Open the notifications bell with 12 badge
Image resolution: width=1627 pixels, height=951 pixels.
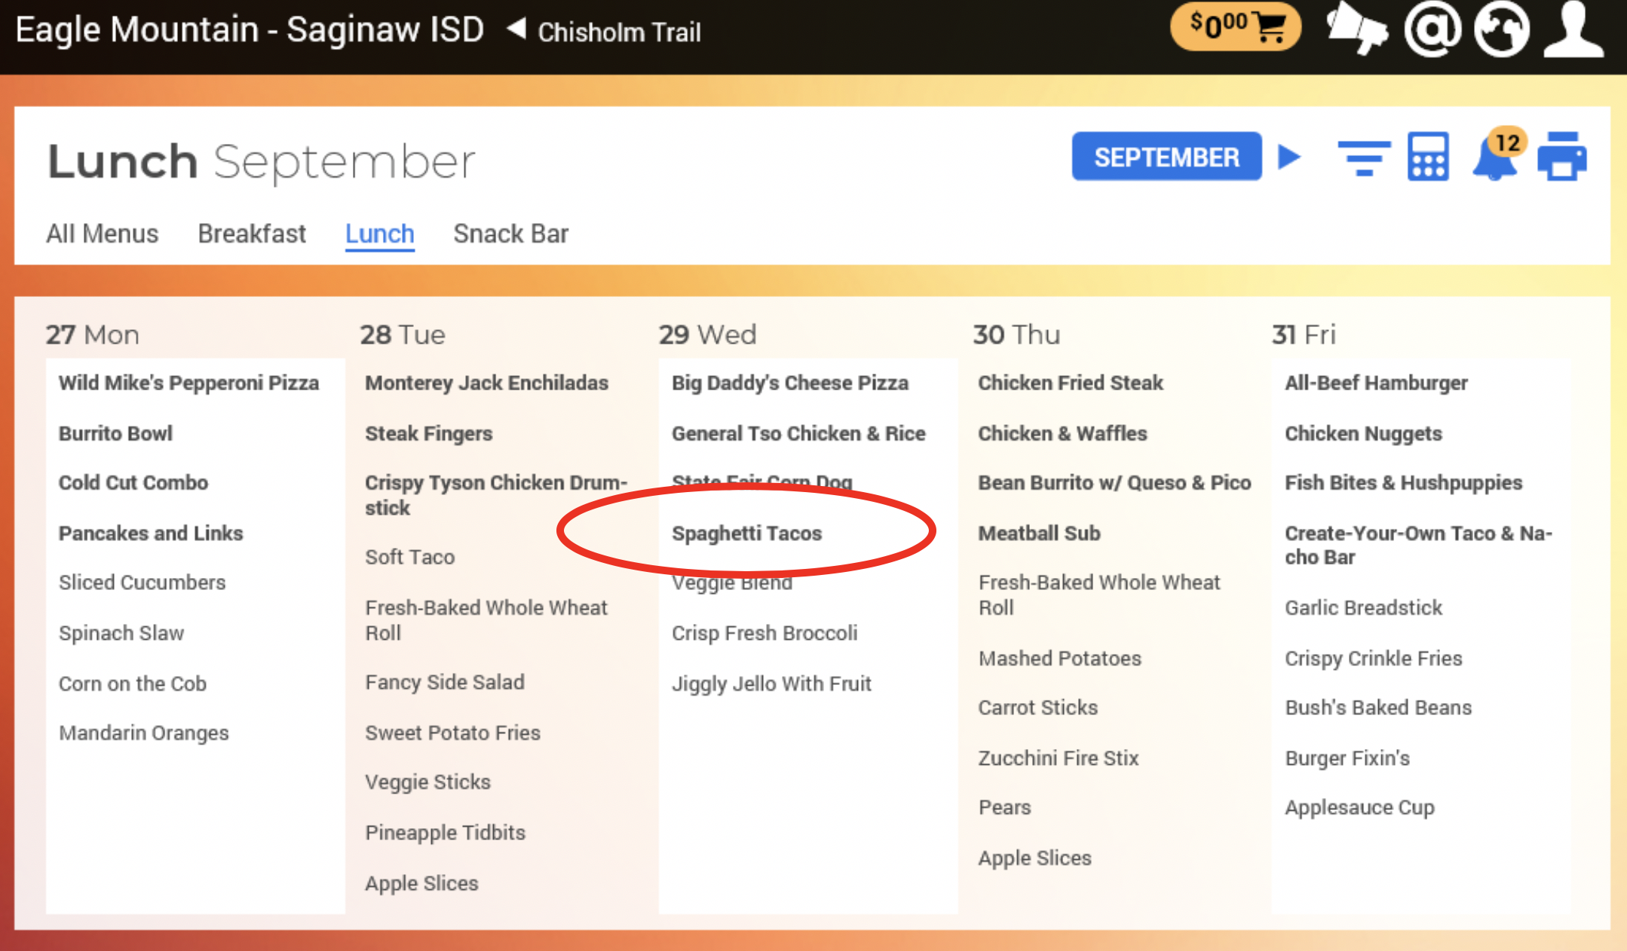point(1494,157)
